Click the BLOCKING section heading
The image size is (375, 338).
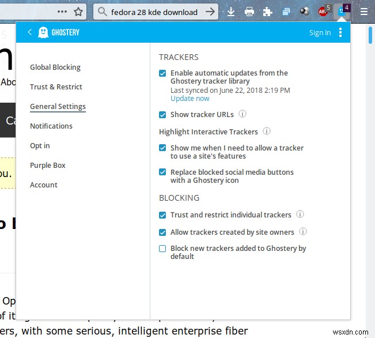[179, 198]
